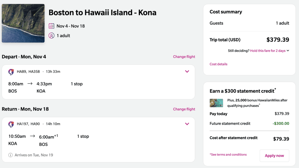
Task: Click the info icon beside Arrives on Tue
Action: (x=11, y=155)
